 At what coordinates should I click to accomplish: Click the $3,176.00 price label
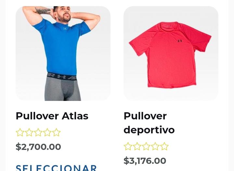pos(145,161)
